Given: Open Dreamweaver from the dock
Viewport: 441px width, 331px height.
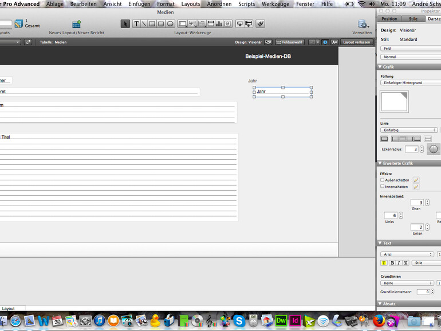Looking at the screenshot, I should pyautogui.click(x=281, y=321).
